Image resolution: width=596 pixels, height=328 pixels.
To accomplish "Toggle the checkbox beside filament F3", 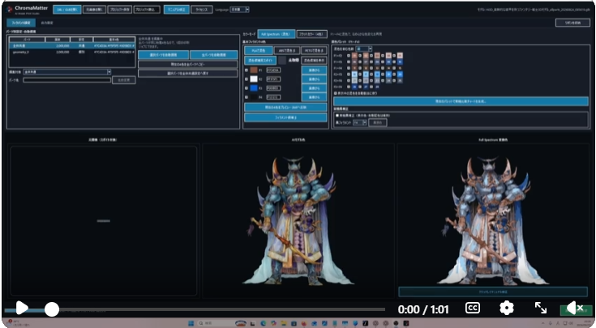I will [x=247, y=88].
